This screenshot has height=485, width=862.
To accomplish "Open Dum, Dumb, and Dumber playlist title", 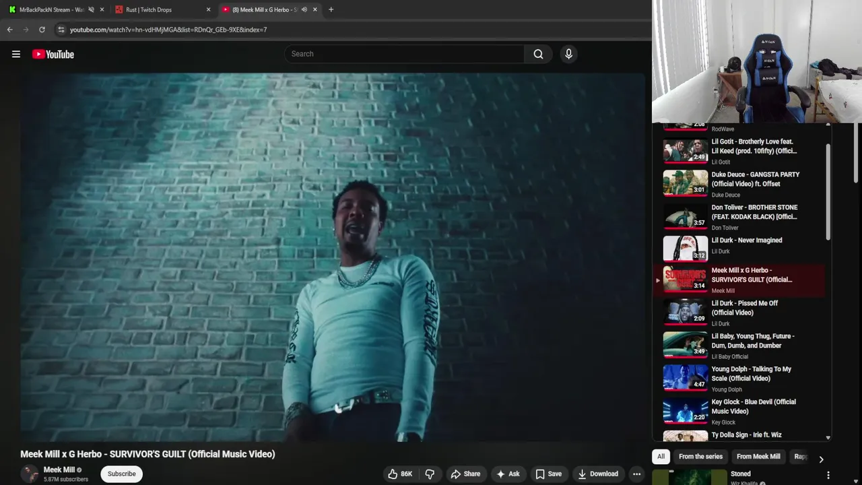I will tap(753, 341).
